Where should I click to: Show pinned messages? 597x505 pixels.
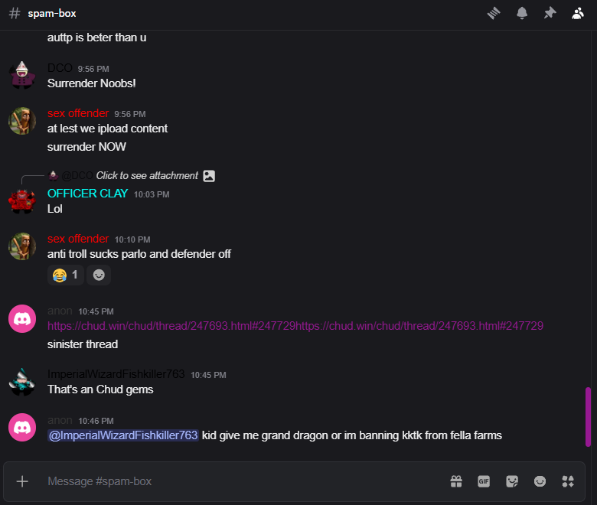click(x=550, y=13)
